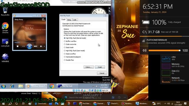Switch to the Crash tab
The width and height of the screenshot is (189, 106).
point(63,20)
